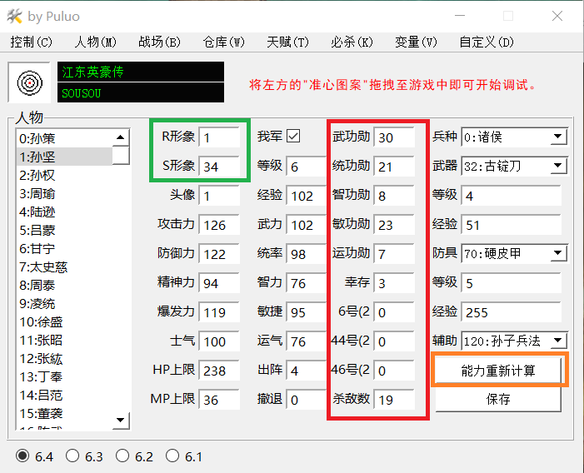Click the 保存 button
This screenshot has height=473, width=584.
pos(498,400)
